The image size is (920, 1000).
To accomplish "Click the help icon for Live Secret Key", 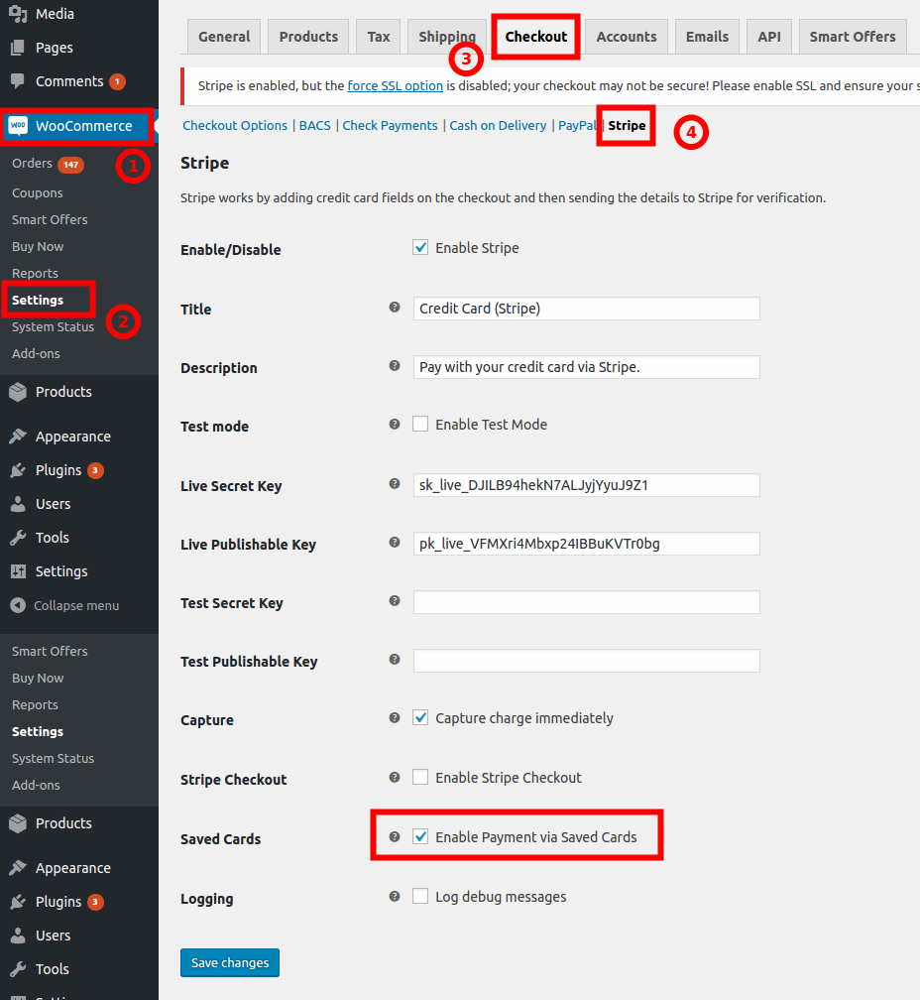I will coord(395,484).
